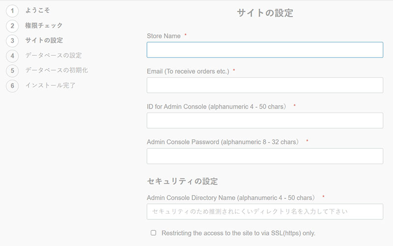The width and height of the screenshot is (393, 246).
Task: Enable the SSL(https) only restriction checkbox
Action: [153, 233]
